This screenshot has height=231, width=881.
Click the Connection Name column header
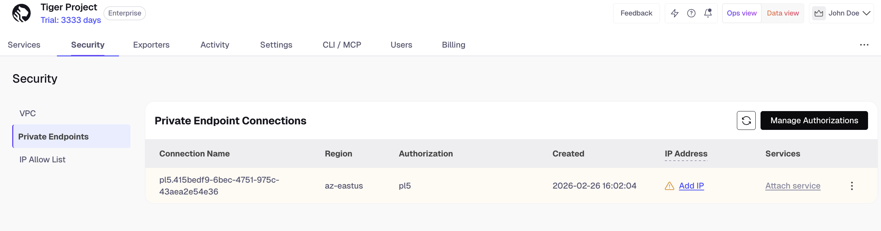coord(194,154)
